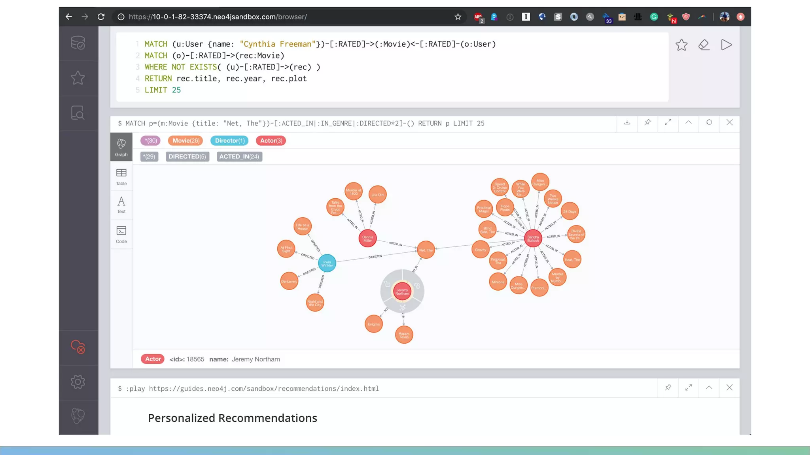Pin the Net, The query frame
The height and width of the screenshot is (455, 810).
647,122
